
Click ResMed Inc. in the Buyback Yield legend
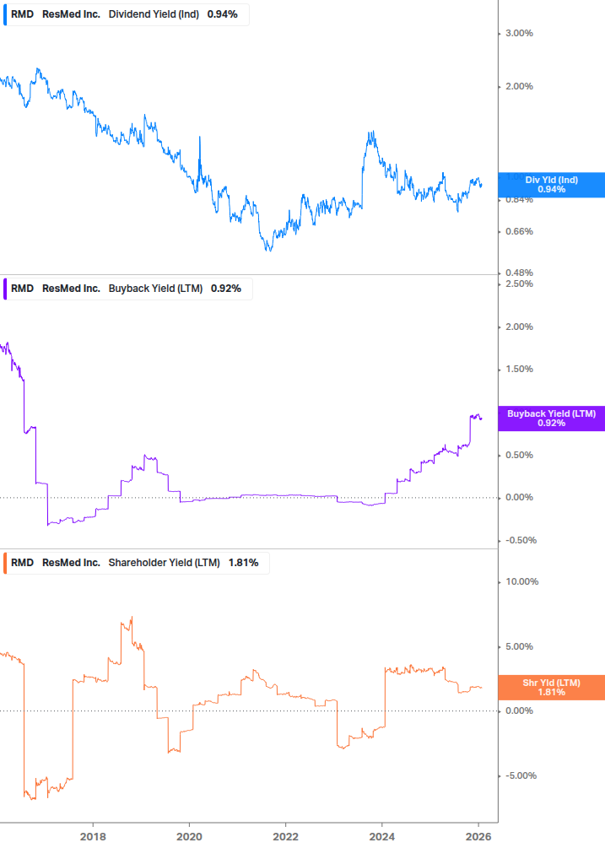[x=72, y=289]
